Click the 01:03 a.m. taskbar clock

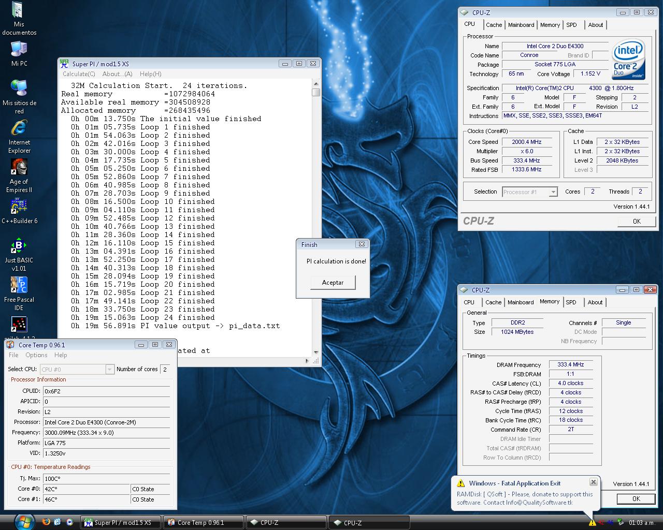point(643,522)
